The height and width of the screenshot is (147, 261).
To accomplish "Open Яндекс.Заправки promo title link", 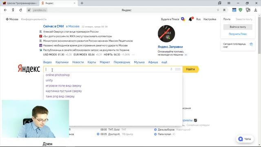I will pyautogui.click(x=170, y=47).
